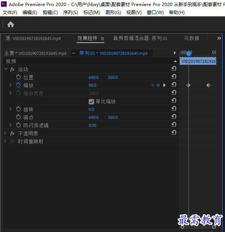Open the Effect Controls panel menu icon
Screen dimensions: 225x232
point(102,38)
